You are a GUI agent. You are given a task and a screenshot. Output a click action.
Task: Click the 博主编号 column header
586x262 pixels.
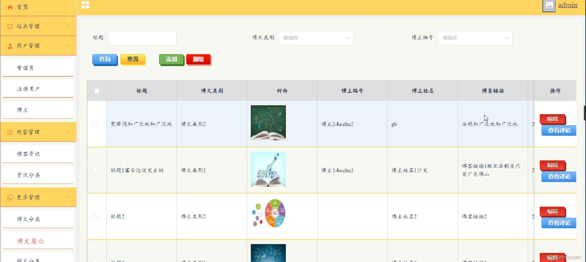(352, 91)
